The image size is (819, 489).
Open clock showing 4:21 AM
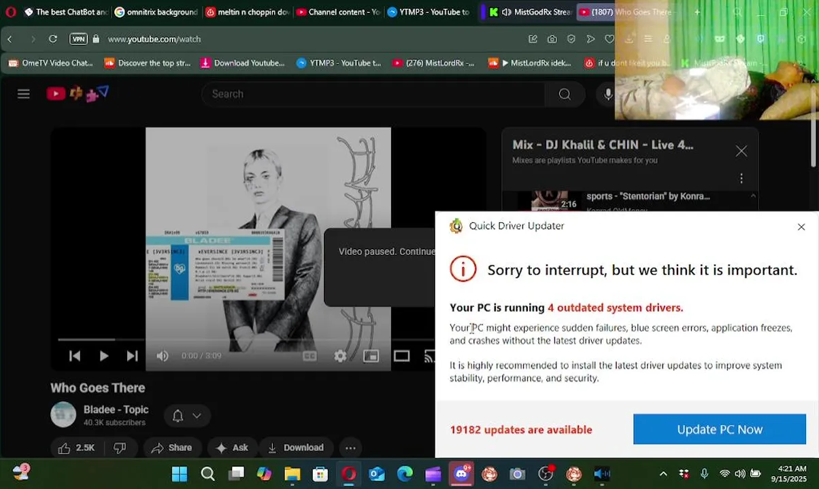click(x=792, y=474)
